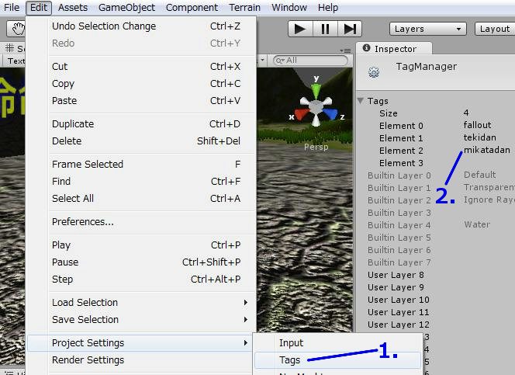This screenshot has height=375, width=515.
Task: Click the empty Element 3 value field
Action: (x=488, y=163)
